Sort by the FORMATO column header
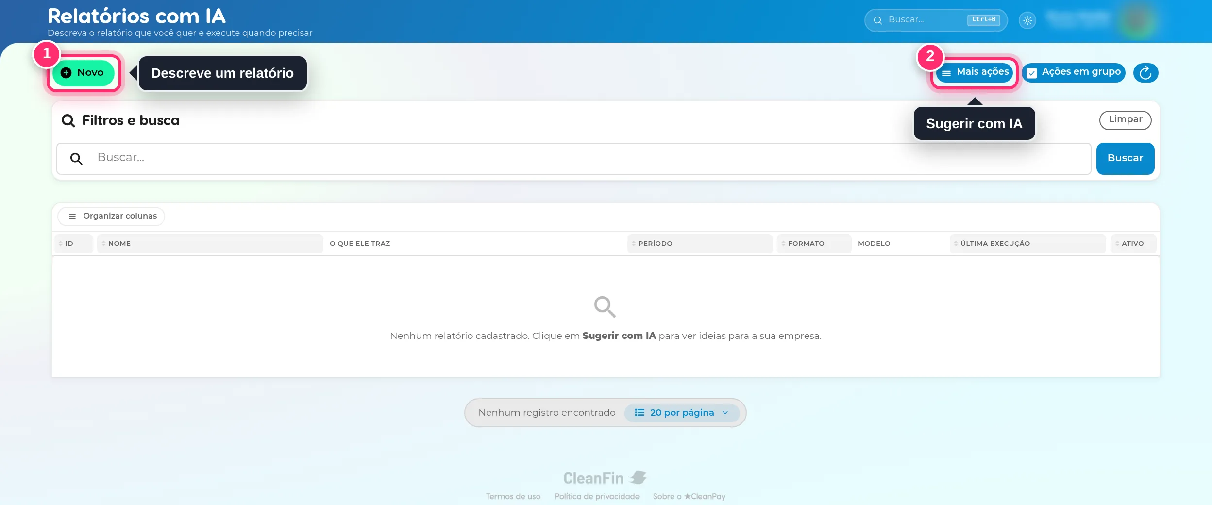1212x505 pixels. [x=814, y=243]
